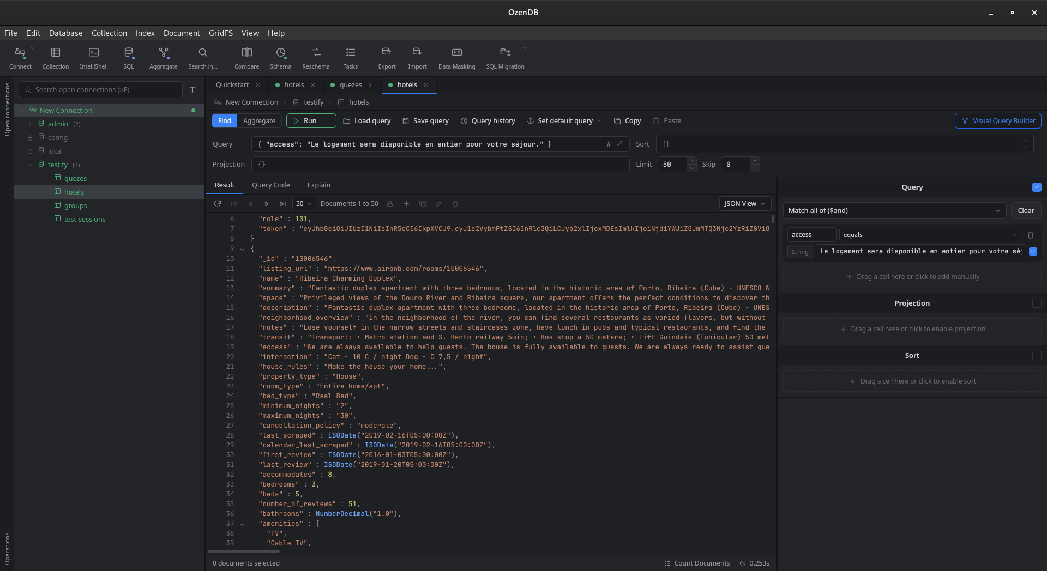Enable the Sort section checkbox
Viewport: 1047px width, 571px height.
click(x=1037, y=355)
